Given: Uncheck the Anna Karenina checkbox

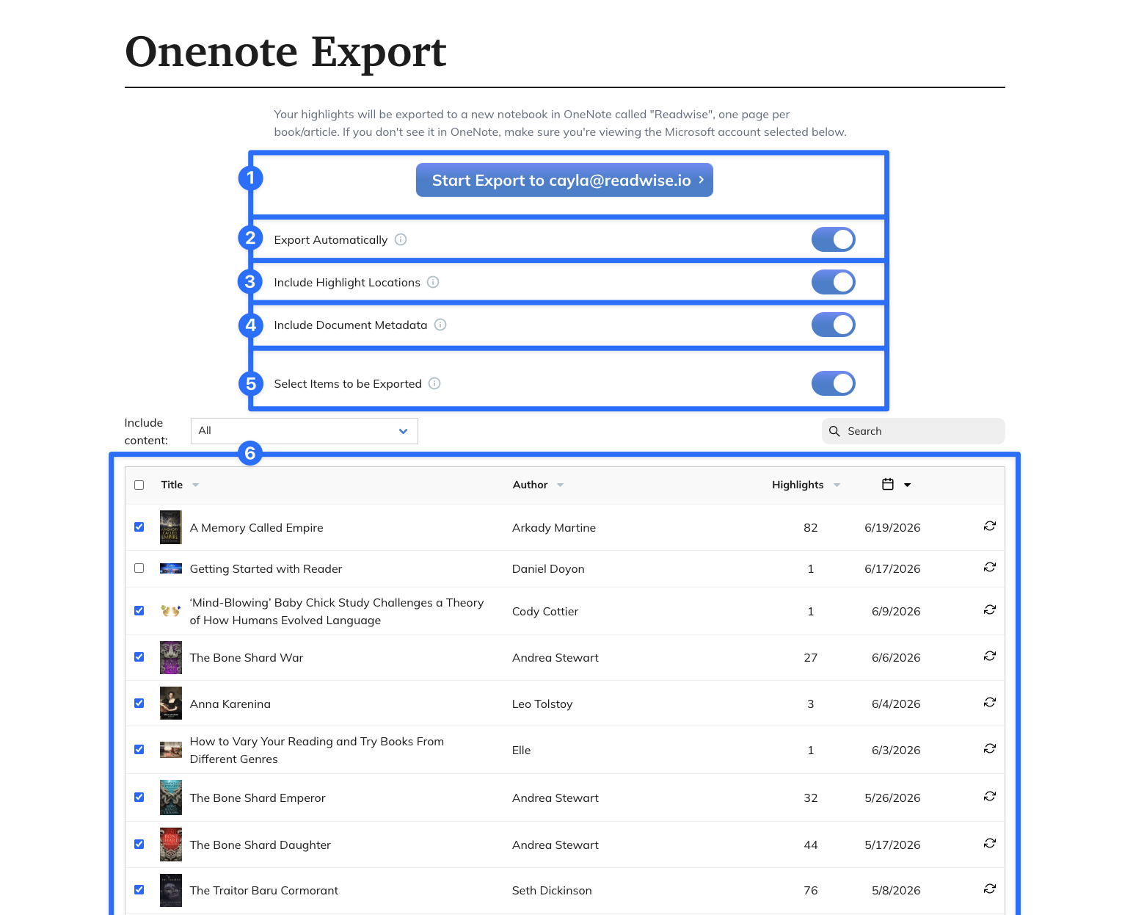Looking at the screenshot, I should point(139,703).
